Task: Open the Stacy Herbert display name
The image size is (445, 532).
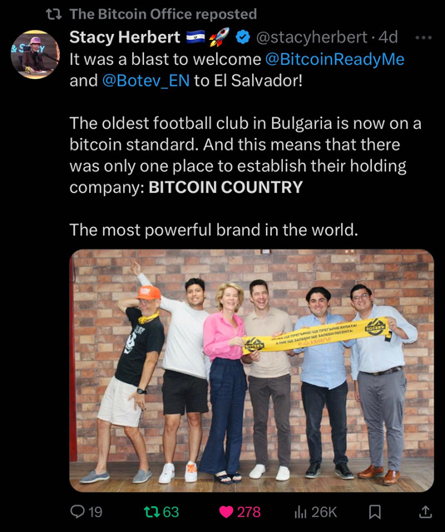Action: point(125,37)
